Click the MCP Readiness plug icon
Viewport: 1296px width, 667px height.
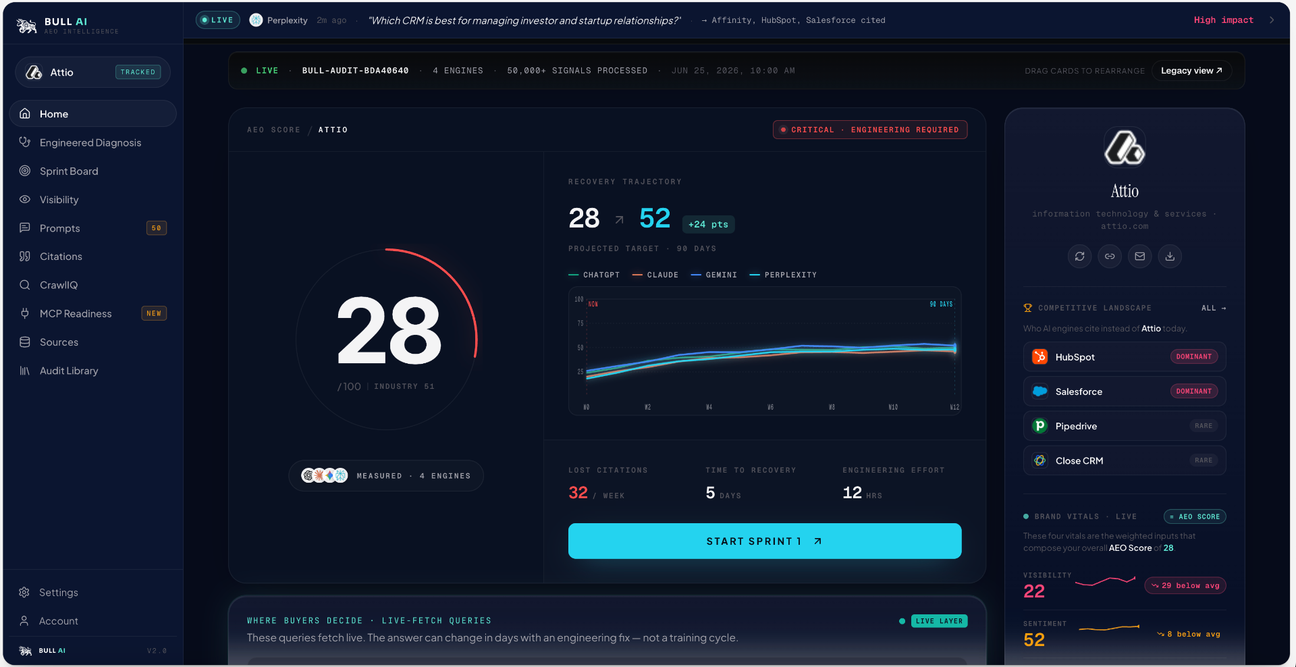[25, 313]
